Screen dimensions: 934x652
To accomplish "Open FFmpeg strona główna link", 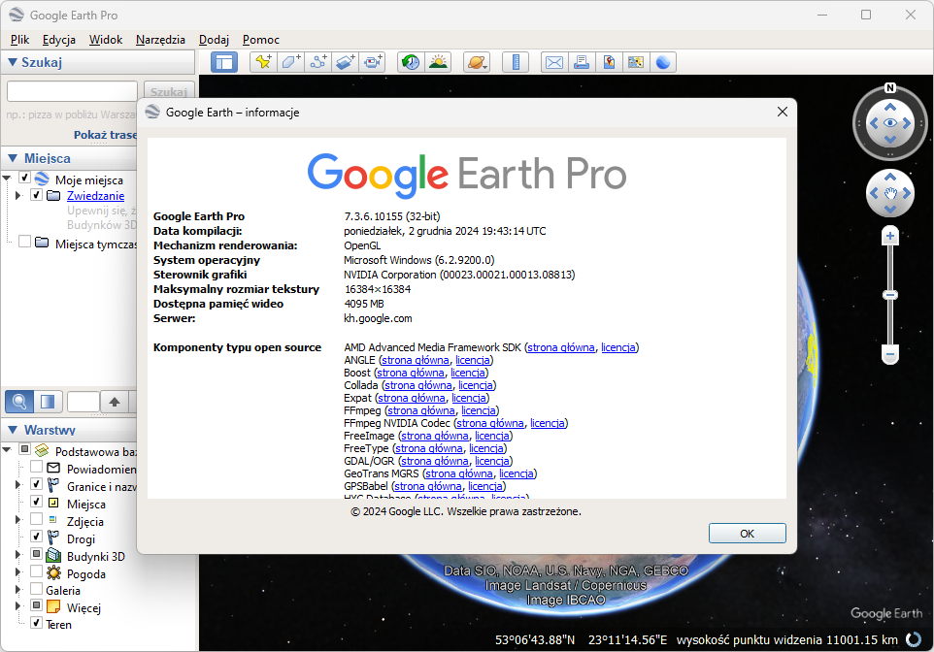I will 420,410.
